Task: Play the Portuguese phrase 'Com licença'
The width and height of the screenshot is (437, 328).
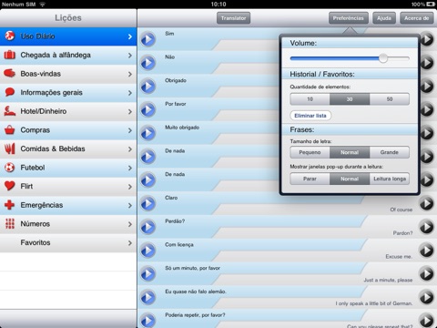Action: 148,251
